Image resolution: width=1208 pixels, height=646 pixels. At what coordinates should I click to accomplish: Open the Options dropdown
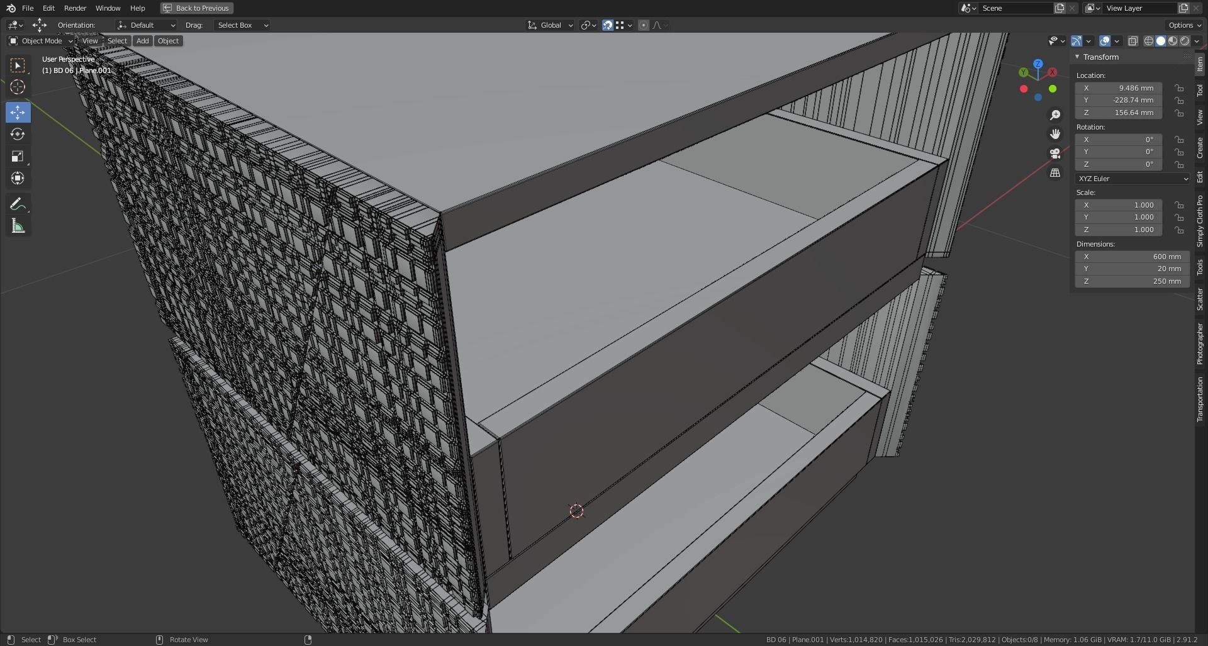tap(1184, 25)
